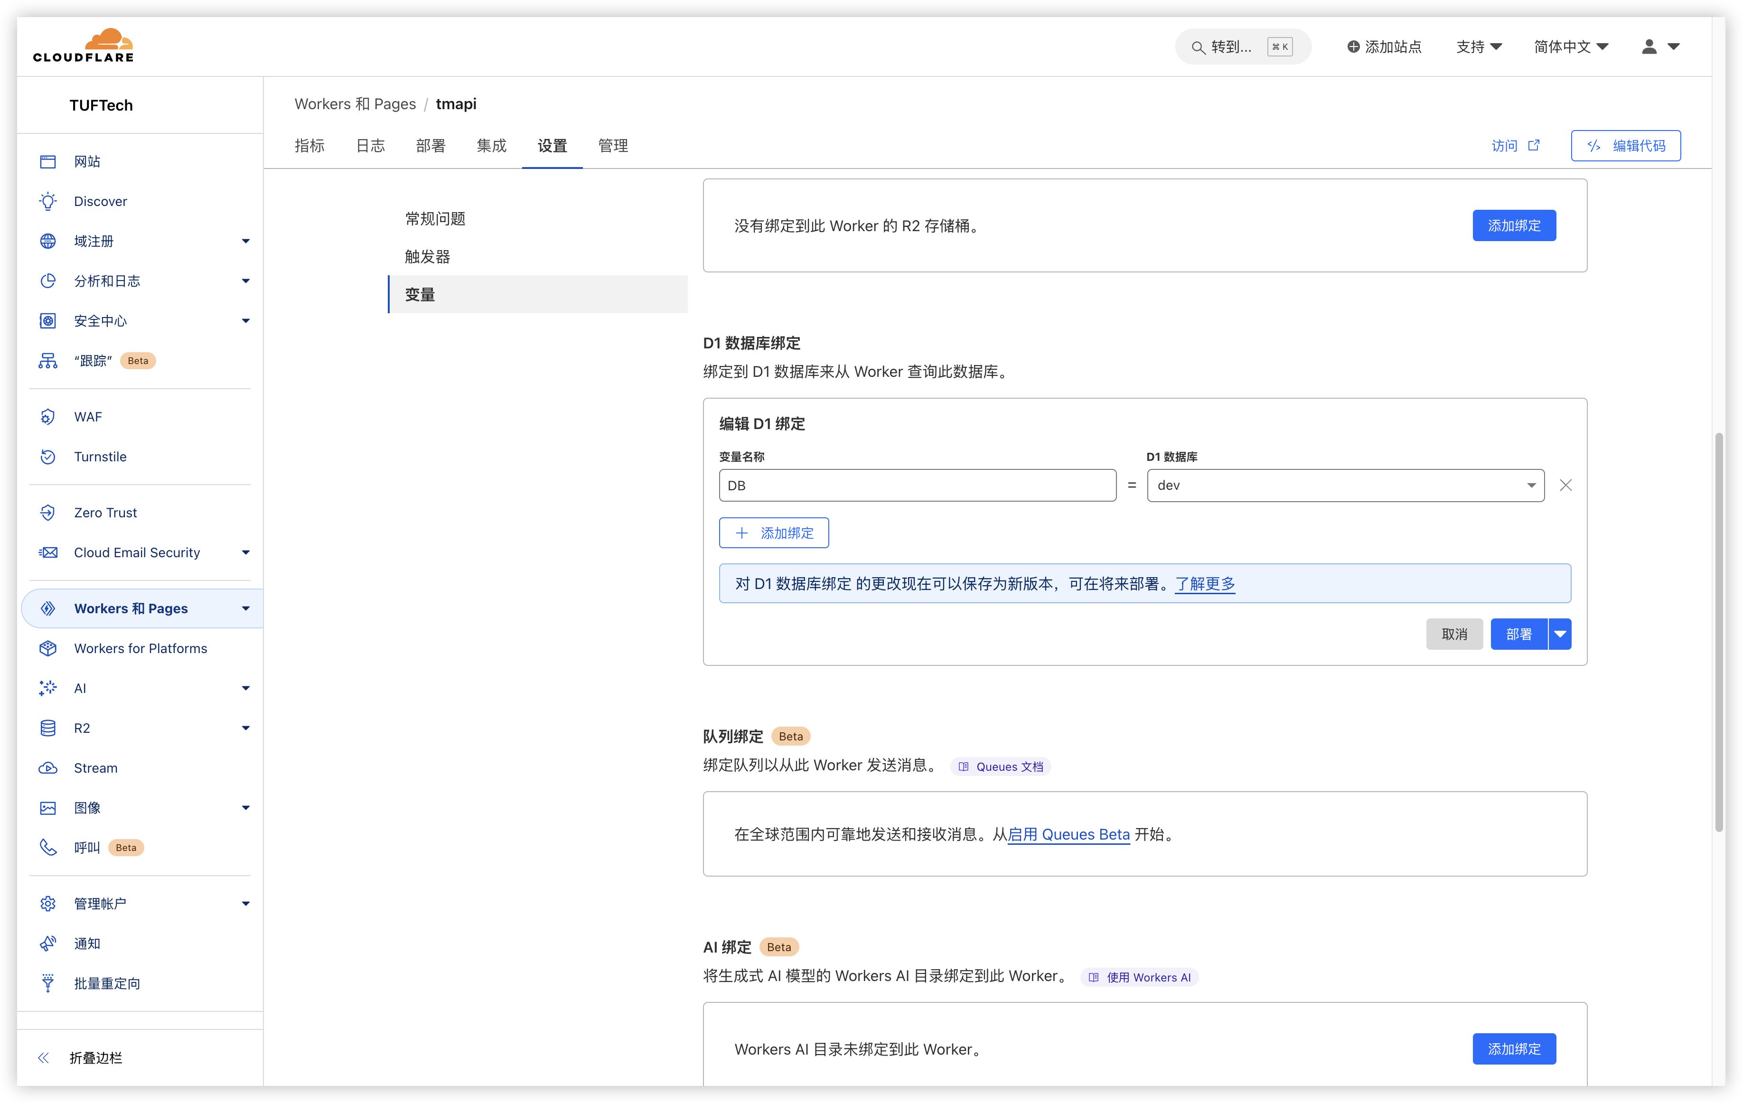Click 编辑代码 to edit code
Viewport: 1743px width, 1103px height.
1626,145
